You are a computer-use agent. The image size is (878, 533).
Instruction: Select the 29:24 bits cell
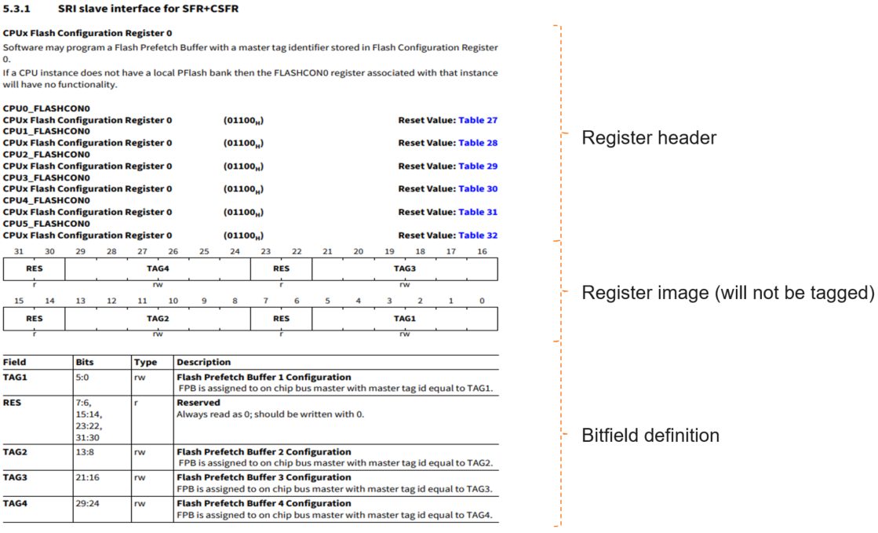(88, 503)
